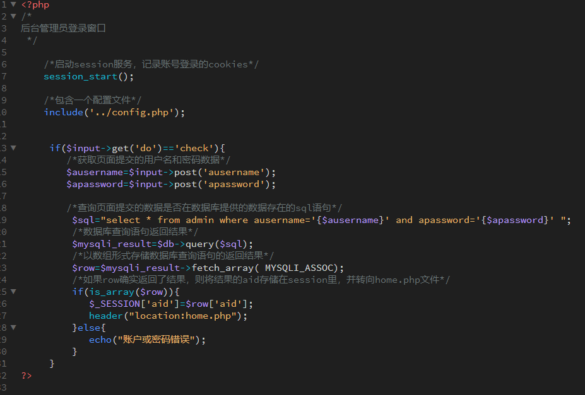Image resolution: width=585 pixels, height=395 pixels.
Task: Click '{$apassword}' inside the SQL query
Action: [514, 220]
